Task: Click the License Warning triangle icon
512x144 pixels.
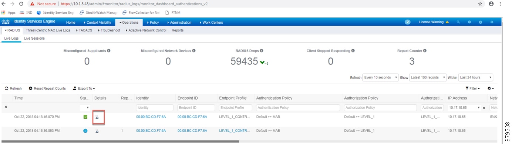Action: 447,22
